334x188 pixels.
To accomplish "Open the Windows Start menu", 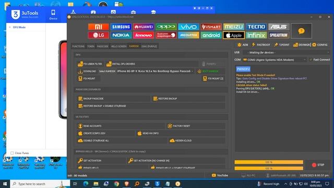I will coord(5,184).
